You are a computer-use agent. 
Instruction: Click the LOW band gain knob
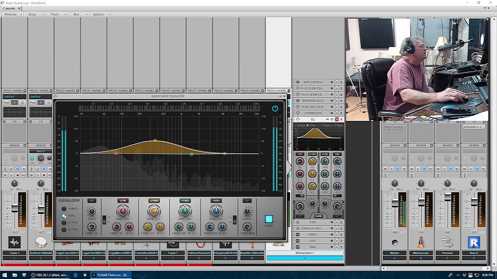coord(123,211)
